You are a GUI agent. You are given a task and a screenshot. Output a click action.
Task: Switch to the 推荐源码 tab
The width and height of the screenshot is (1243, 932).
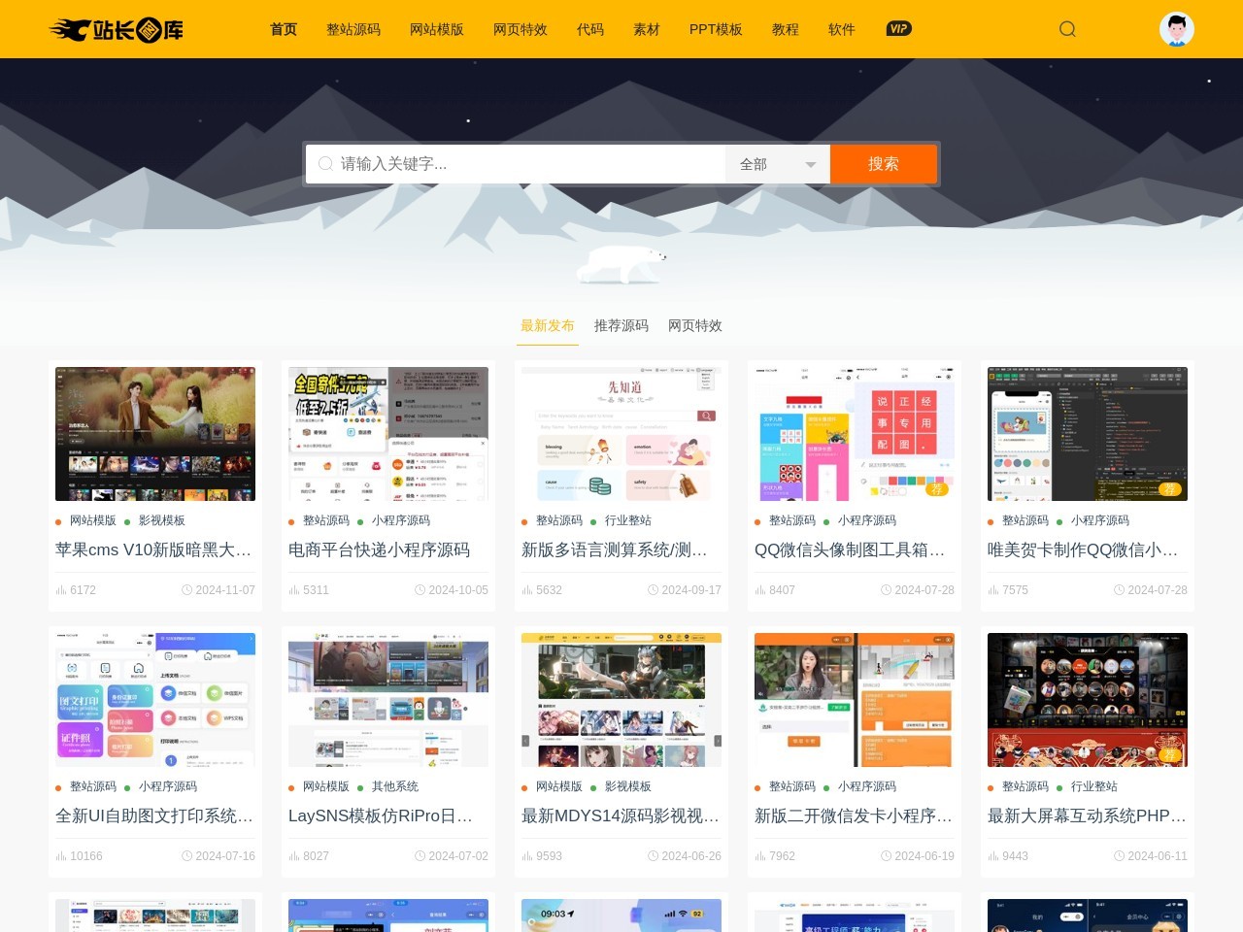(621, 325)
